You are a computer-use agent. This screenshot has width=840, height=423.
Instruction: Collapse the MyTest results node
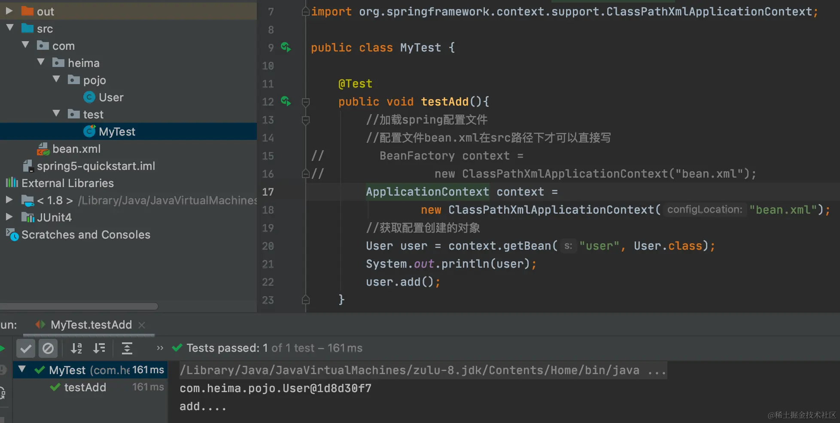click(22, 369)
